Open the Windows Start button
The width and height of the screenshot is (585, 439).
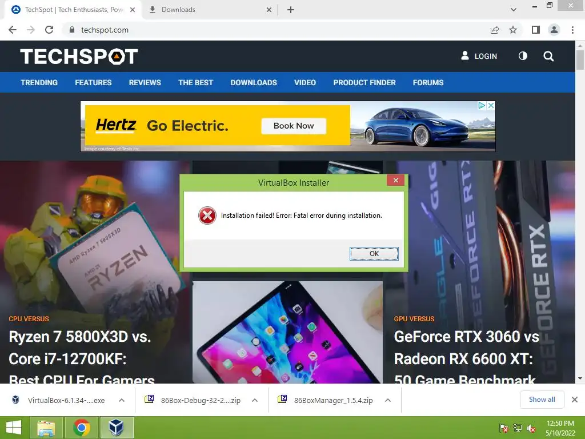14,428
